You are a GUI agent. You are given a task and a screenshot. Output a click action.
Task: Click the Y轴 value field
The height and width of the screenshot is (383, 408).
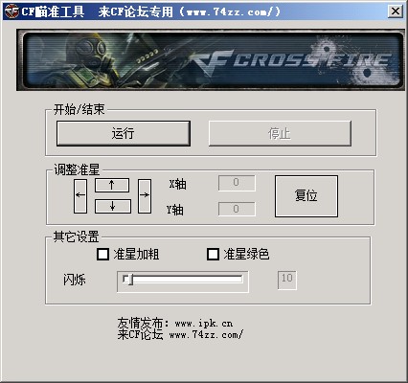237,209
